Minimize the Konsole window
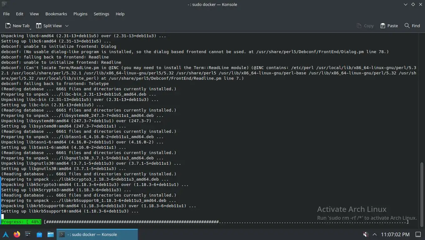 tap(406, 4)
